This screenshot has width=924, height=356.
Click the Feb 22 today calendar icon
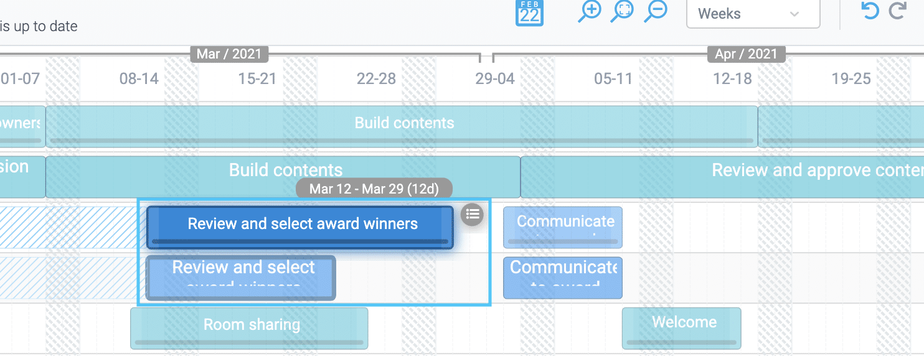click(x=529, y=13)
